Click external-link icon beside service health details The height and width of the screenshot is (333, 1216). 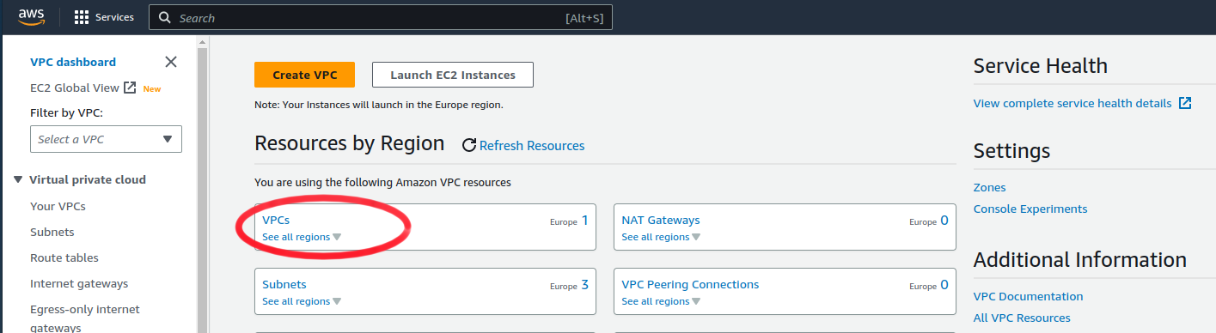(1185, 103)
